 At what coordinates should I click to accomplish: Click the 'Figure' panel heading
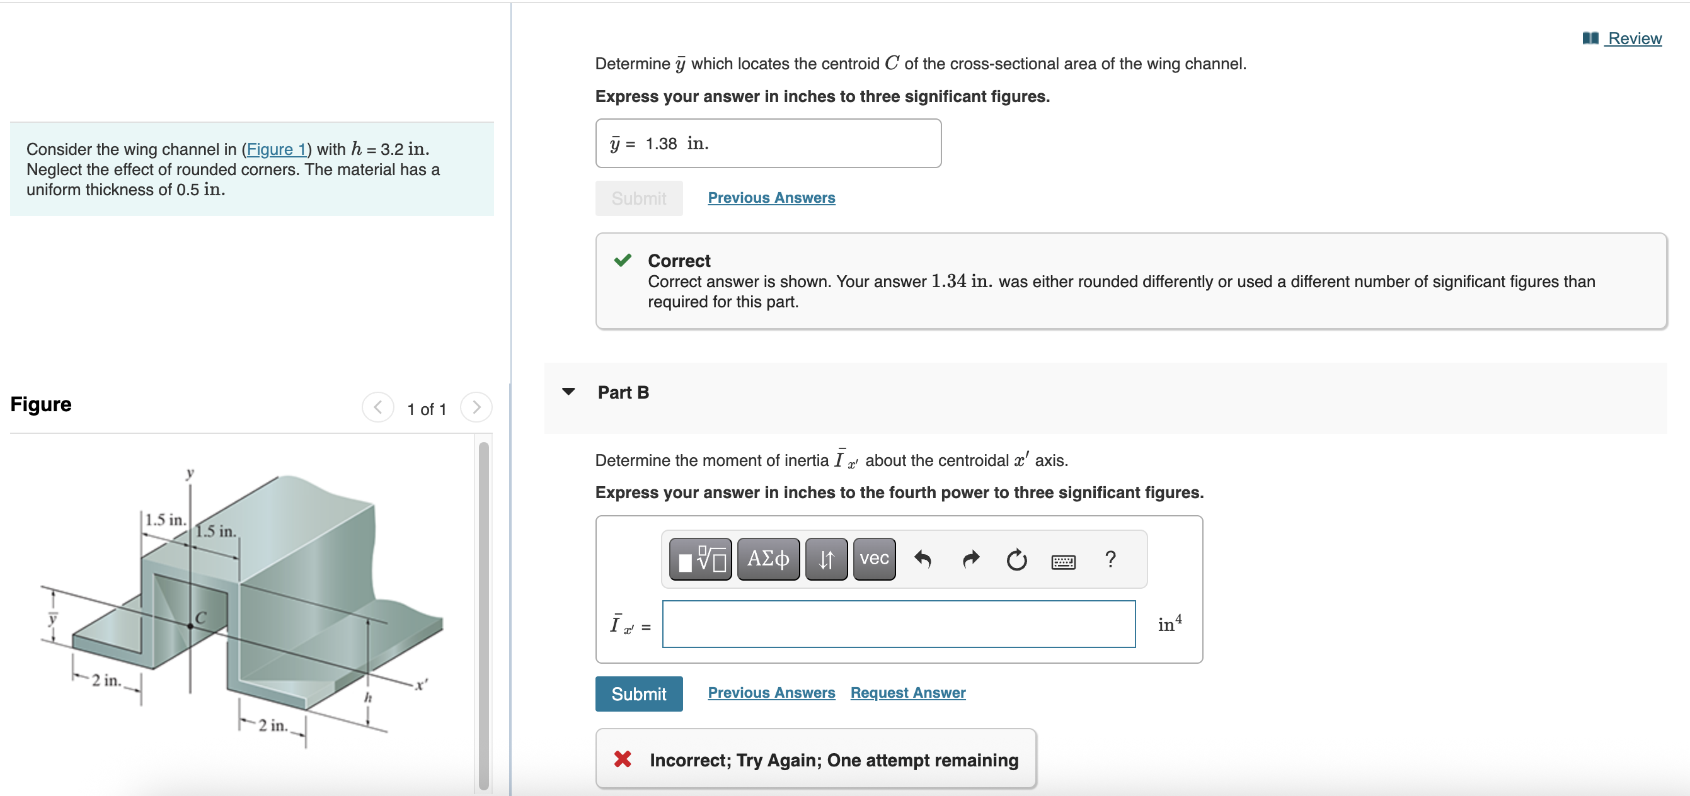[x=41, y=404]
